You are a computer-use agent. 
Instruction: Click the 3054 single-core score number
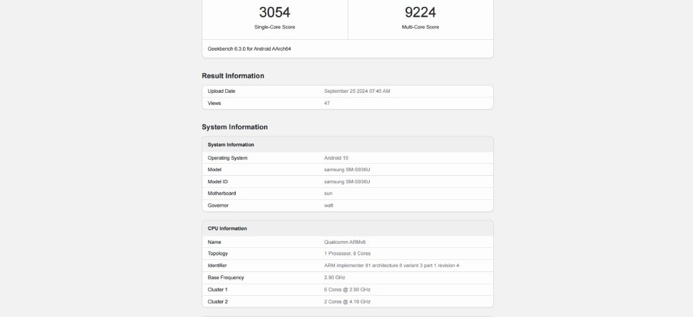click(274, 12)
